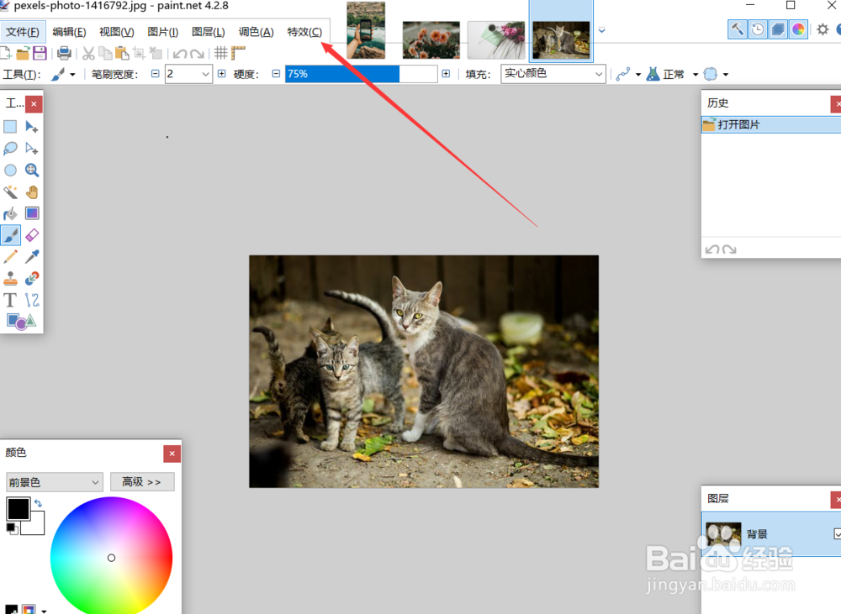Screen dimensions: 841x614
Task: Open the 前景色 color selector dropdown
Action: (54, 482)
